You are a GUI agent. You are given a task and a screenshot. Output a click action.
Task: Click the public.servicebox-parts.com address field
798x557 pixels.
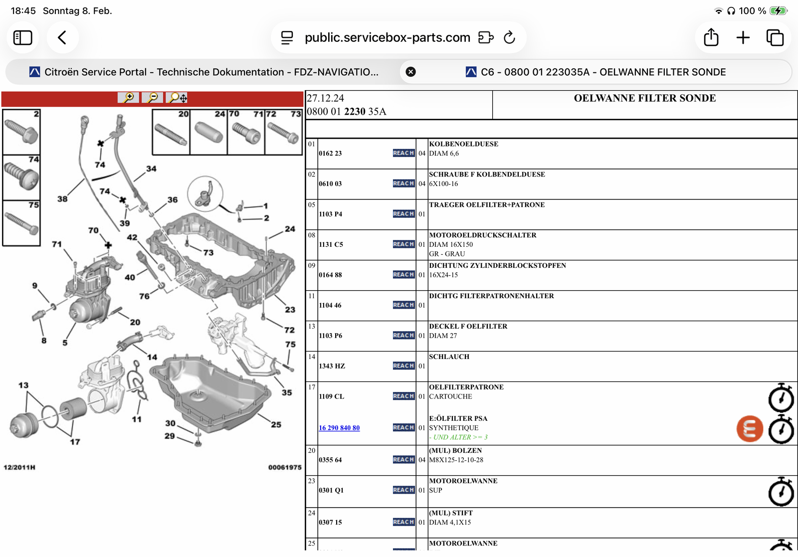point(387,37)
